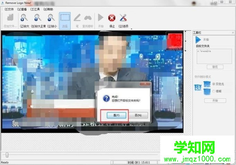Screen dimensions: 236x165
Task: Select the 变色龙 removal mode radio button
Action: click(x=214, y=84)
